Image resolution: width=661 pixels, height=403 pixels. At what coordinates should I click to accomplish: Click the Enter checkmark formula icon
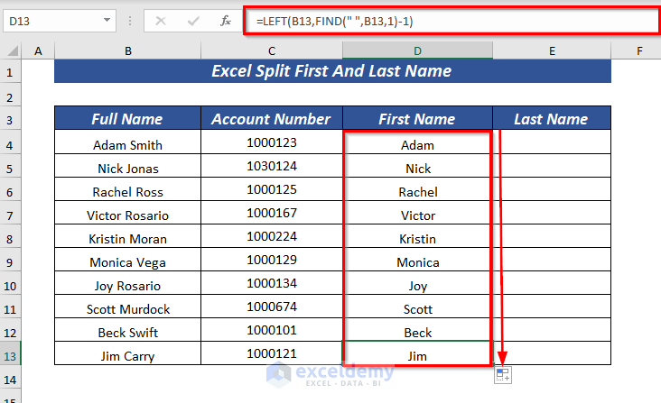[x=193, y=20]
